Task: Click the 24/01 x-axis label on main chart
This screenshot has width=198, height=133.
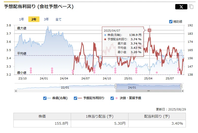Action: [44, 78]
